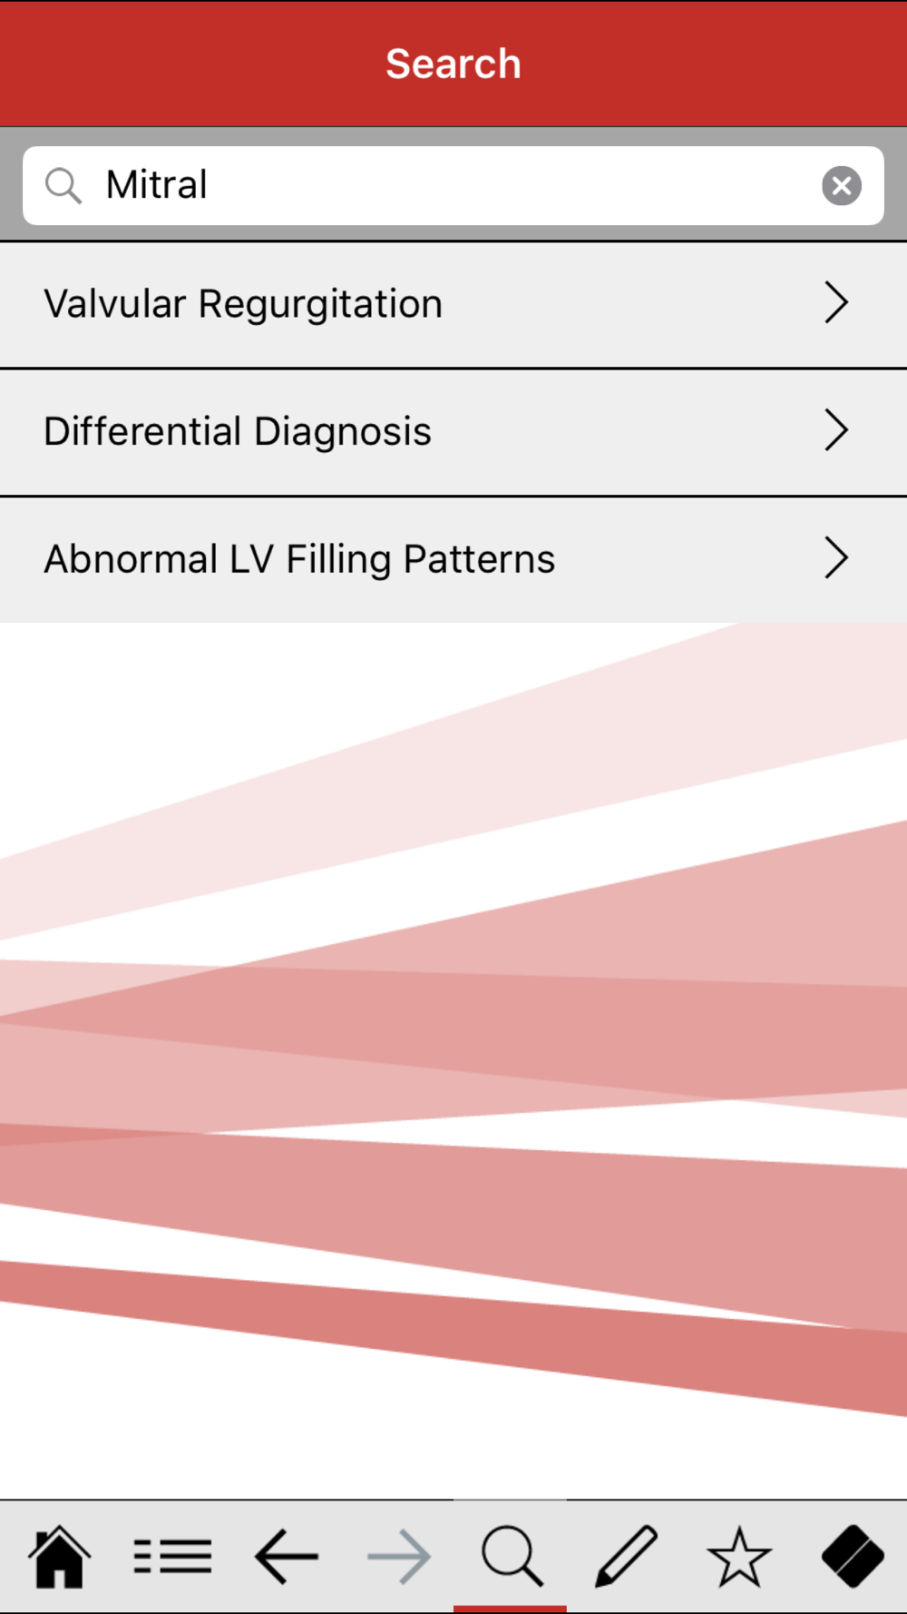
Task: Open the Abnormal LV Filling Patterns result
Action: (x=453, y=560)
